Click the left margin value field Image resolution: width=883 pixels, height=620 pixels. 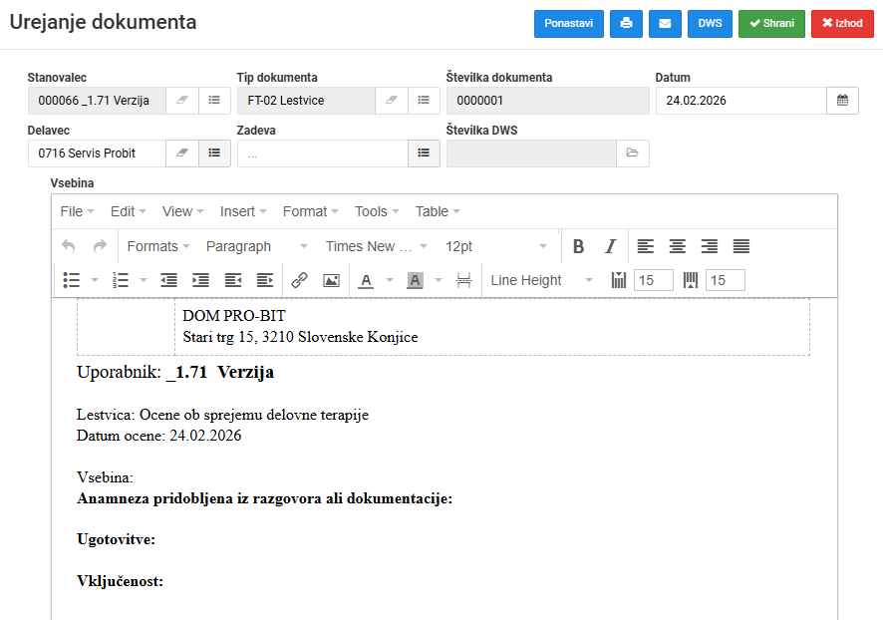(653, 280)
